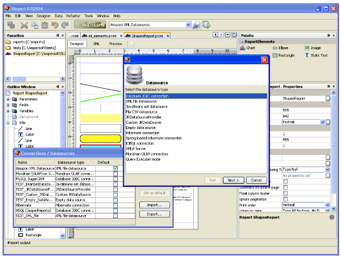Toggle Float column footer checkbox
The height and width of the screenshot is (258, 341).
[x=286, y=193]
